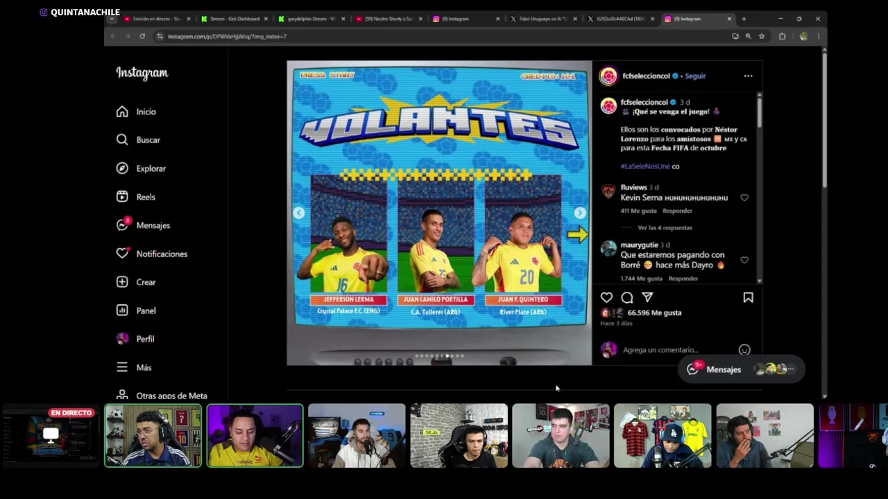Open the #LaSeleNosUne hashtag
Screen dimensions: 888x499
pos(645,166)
